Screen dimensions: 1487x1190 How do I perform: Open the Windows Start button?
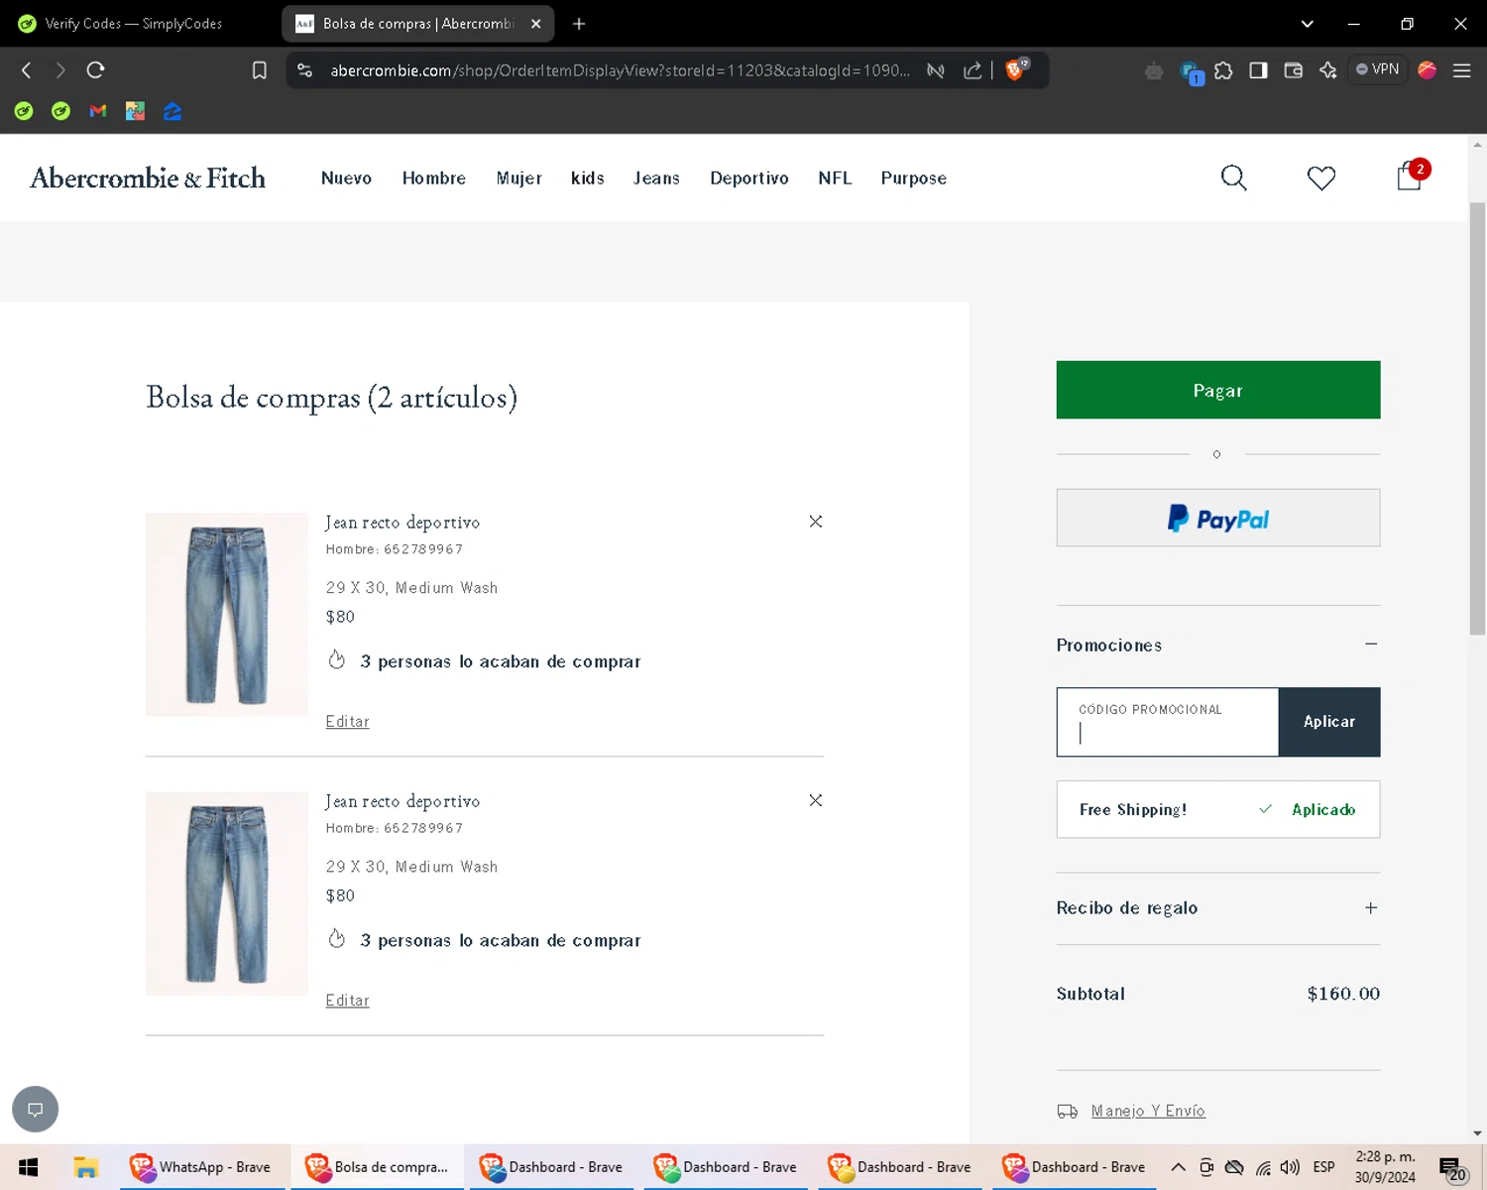click(x=28, y=1167)
